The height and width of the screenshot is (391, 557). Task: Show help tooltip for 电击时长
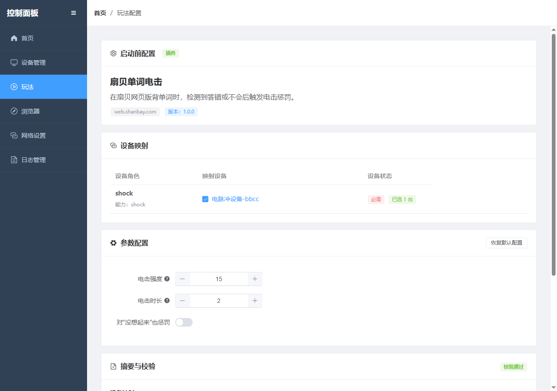167,301
